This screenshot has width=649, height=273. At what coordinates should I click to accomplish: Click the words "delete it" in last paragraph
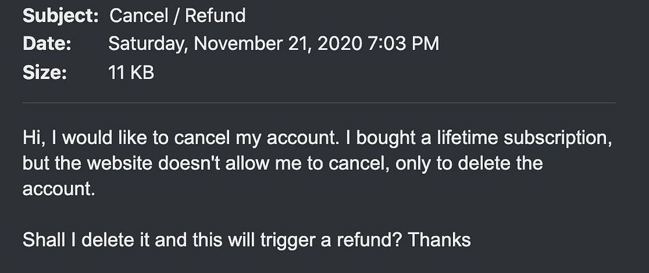pos(116,241)
